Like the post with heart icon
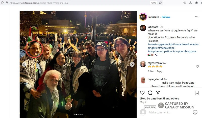The width and height of the screenshot is (202, 118). coord(142,93)
